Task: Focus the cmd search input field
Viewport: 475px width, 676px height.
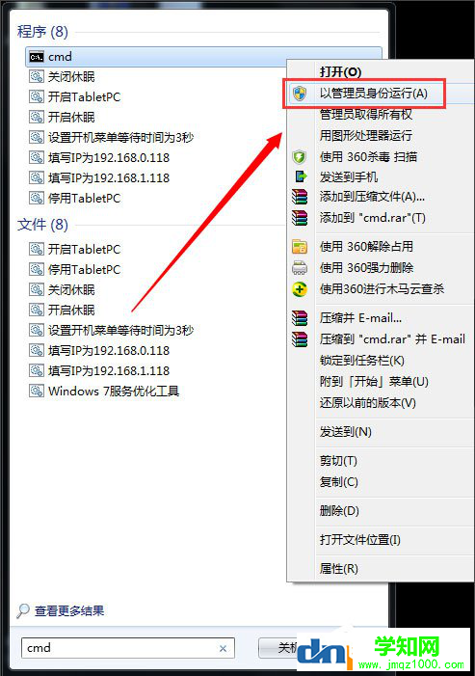Action: 120,648
